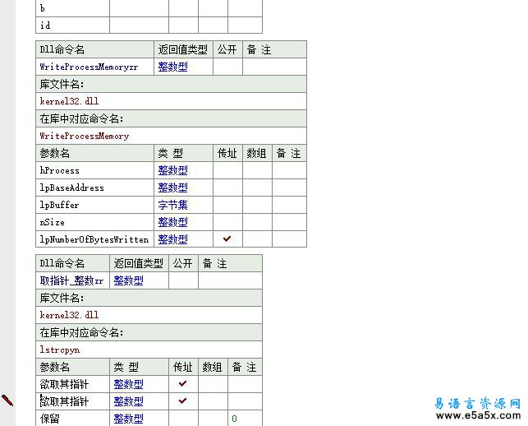Select the lpBaseAddress parameter name
528x426 pixels.
click(x=71, y=188)
